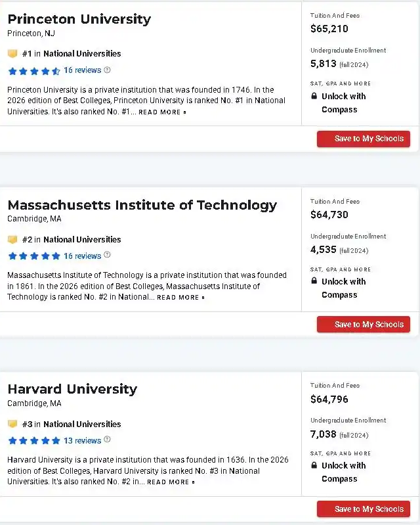Click the info icon beside MIT's reviews

(108, 256)
